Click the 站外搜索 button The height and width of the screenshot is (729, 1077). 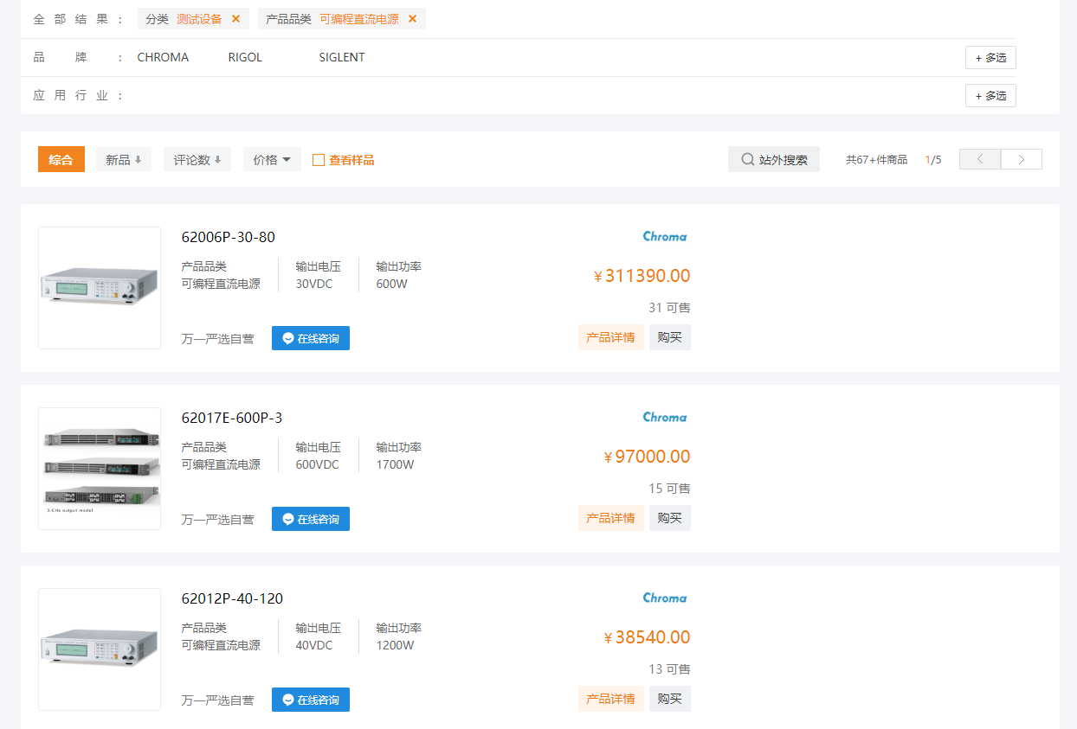click(774, 160)
